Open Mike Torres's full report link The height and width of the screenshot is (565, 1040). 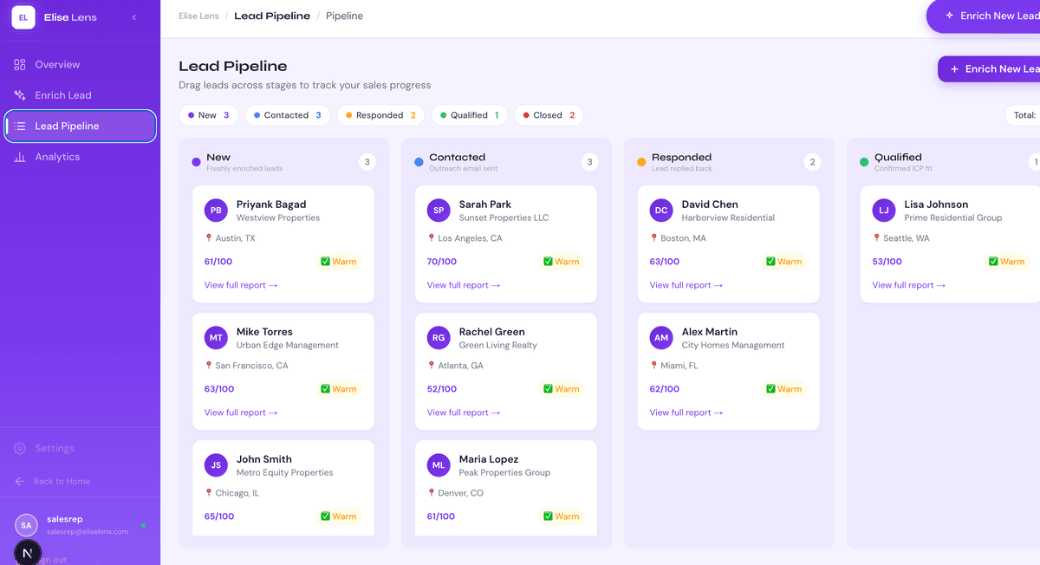point(240,412)
